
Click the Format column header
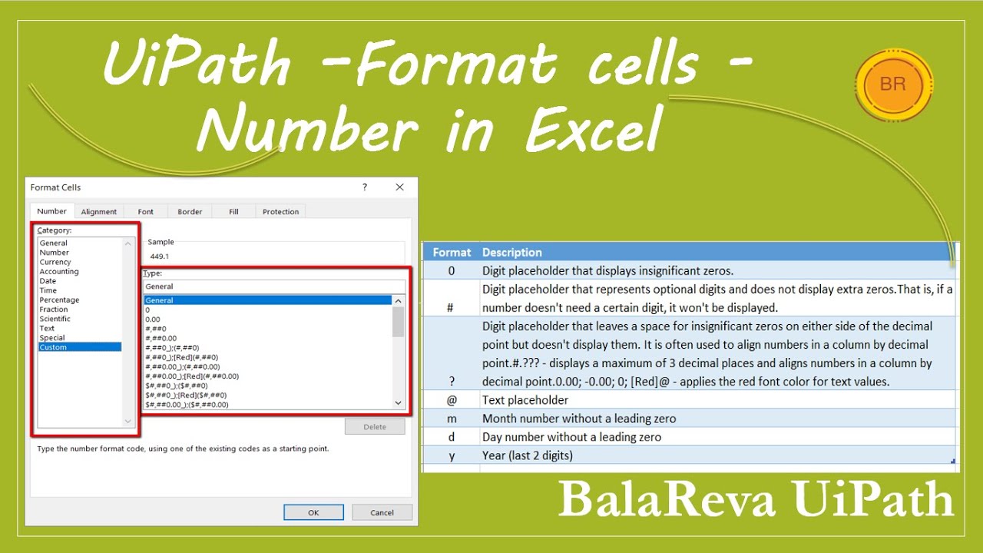(452, 252)
